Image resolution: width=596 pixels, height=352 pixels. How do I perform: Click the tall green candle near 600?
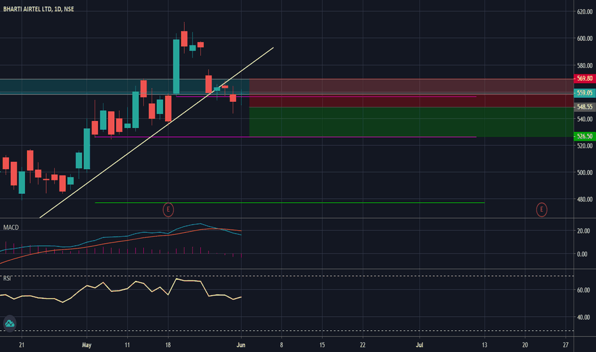tap(176, 66)
